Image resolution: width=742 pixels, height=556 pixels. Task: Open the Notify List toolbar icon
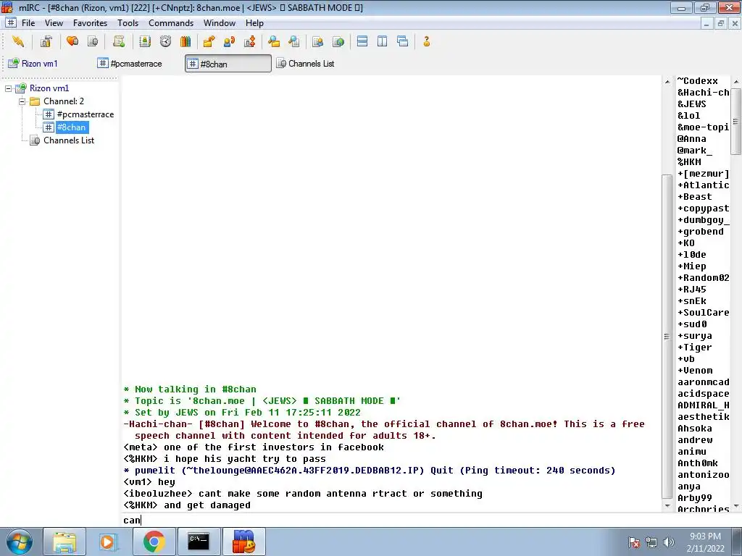point(317,41)
